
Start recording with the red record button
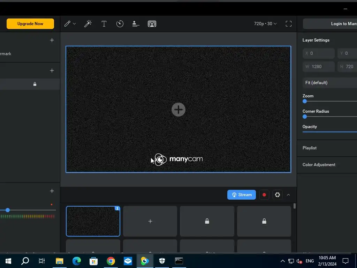click(x=264, y=195)
